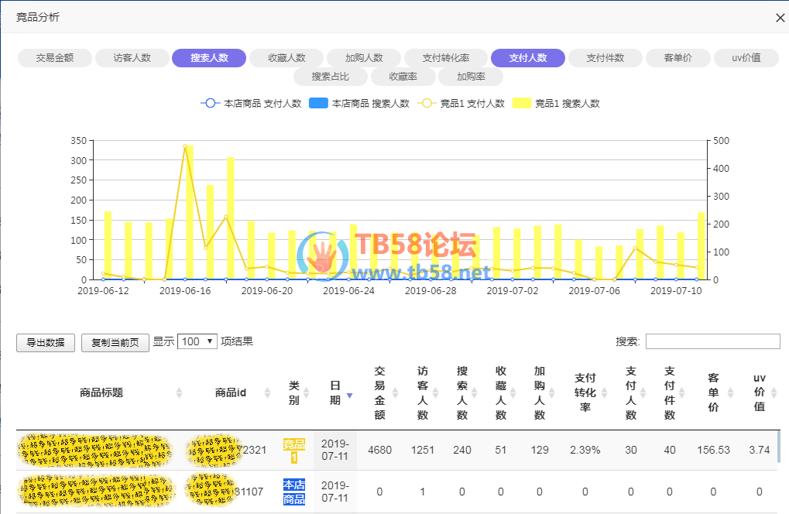Screen dimensions: 789x514
Task: Sort by uv价值 column arrows
Action: 775,393
